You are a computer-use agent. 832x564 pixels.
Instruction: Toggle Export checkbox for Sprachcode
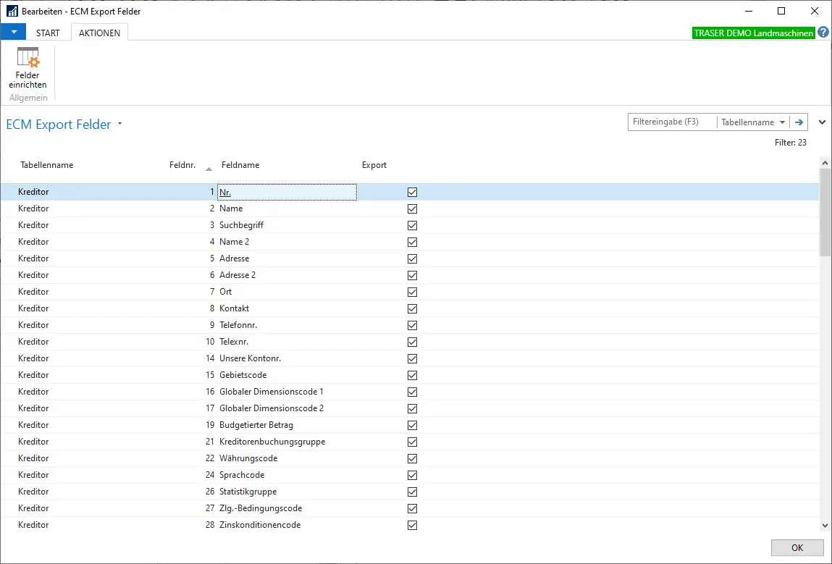413,475
